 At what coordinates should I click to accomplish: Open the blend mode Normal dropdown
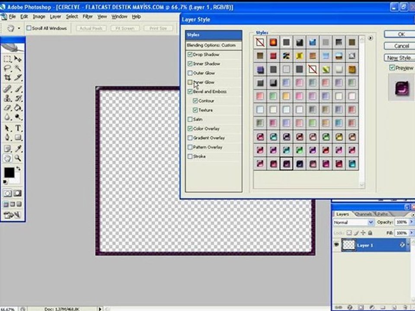point(371,222)
